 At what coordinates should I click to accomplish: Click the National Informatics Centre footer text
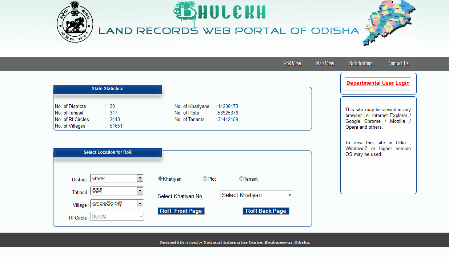coord(257,242)
